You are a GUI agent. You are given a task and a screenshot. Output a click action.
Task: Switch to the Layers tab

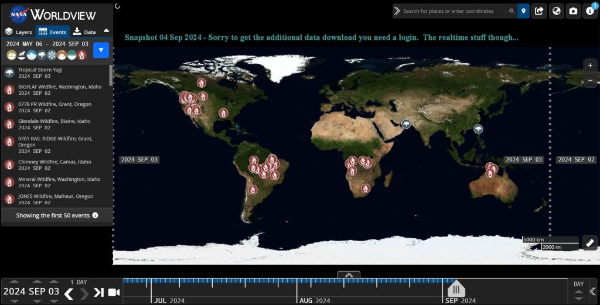19,32
